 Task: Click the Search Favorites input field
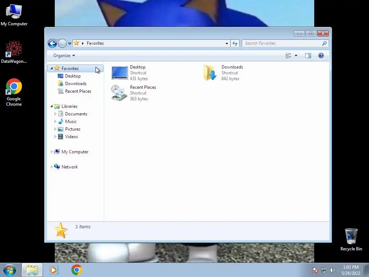282,43
